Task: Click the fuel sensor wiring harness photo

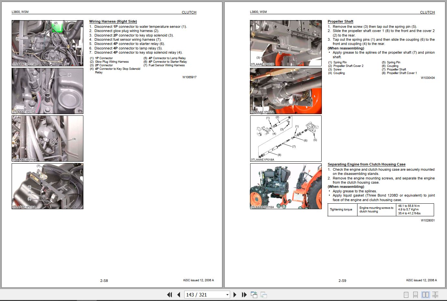Action: click(48, 186)
